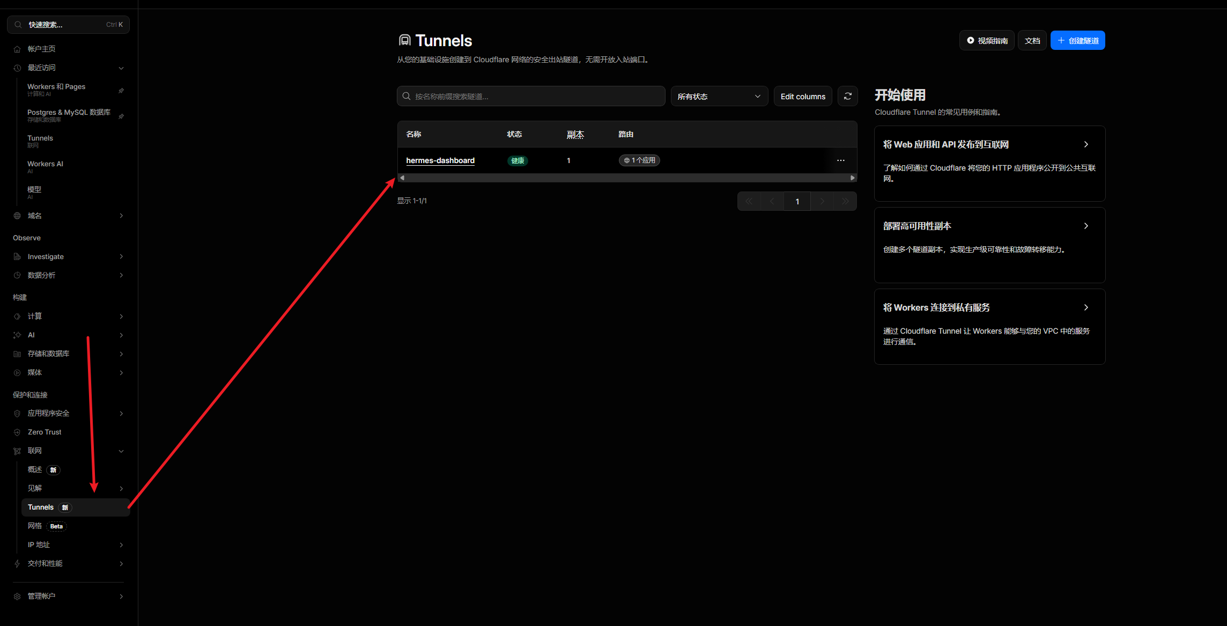The height and width of the screenshot is (626, 1227).
Task: Click the diamond icon beside 计算
Action: coord(17,316)
